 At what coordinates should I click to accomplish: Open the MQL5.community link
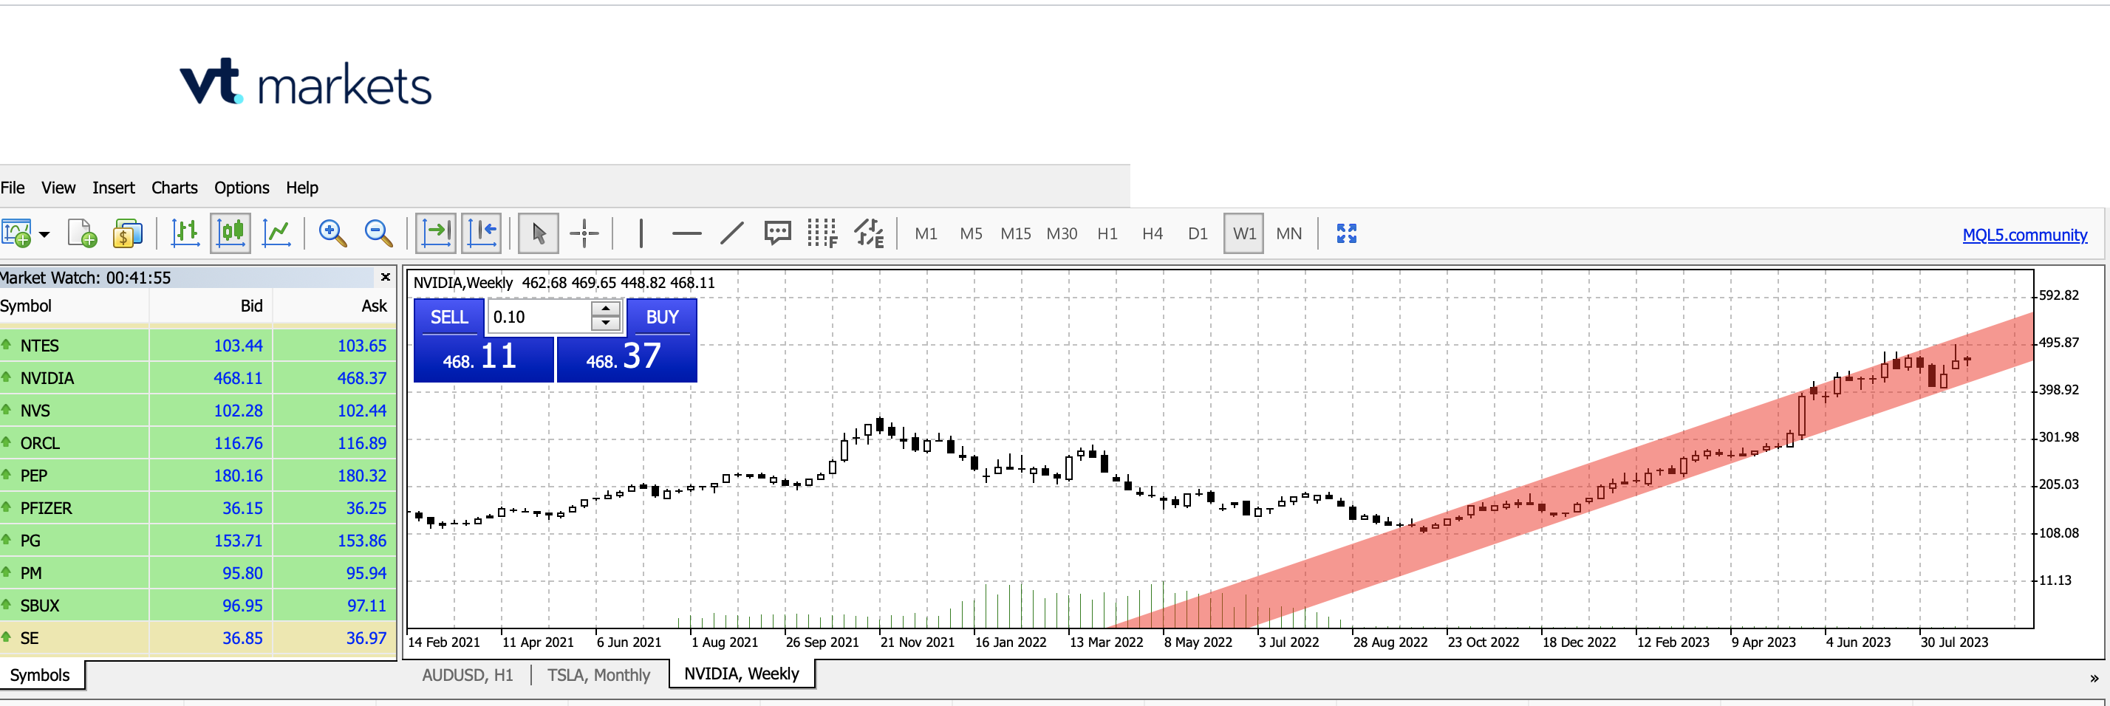pyautogui.click(x=2025, y=235)
